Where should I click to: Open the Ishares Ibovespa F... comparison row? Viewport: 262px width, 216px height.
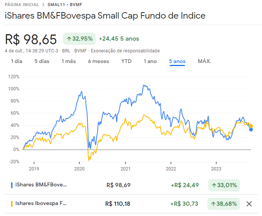pyautogui.click(x=131, y=204)
